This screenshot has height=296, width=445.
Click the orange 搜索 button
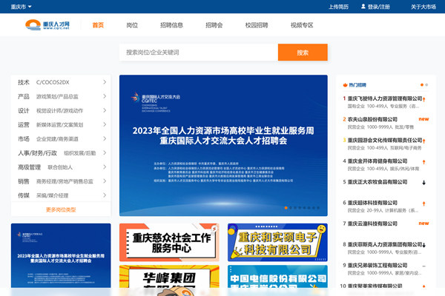coord(303,52)
